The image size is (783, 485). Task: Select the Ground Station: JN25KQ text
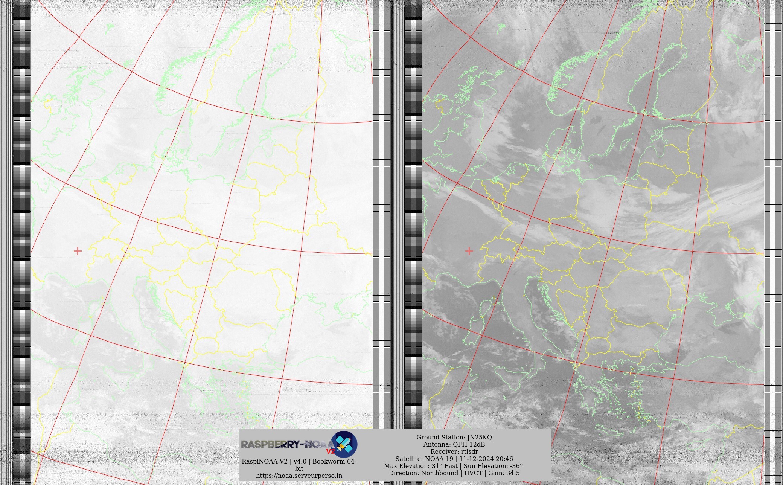454,437
